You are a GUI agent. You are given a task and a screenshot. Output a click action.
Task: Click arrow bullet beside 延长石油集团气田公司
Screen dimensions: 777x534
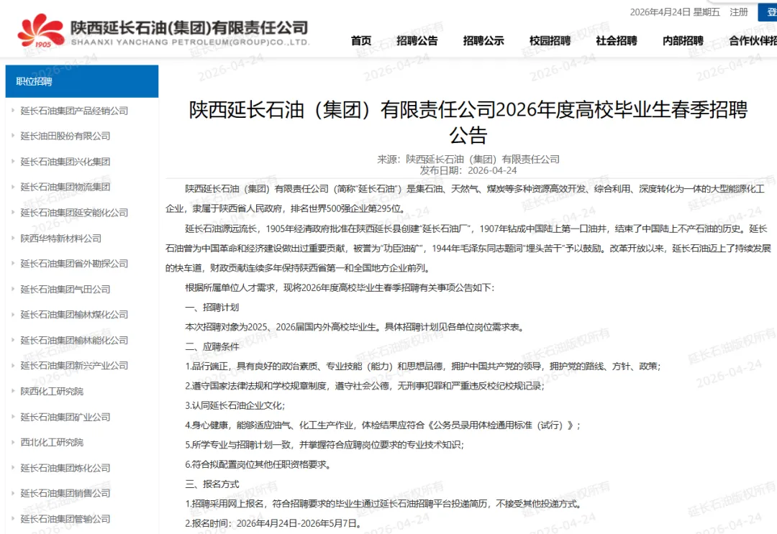click(13, 289)
